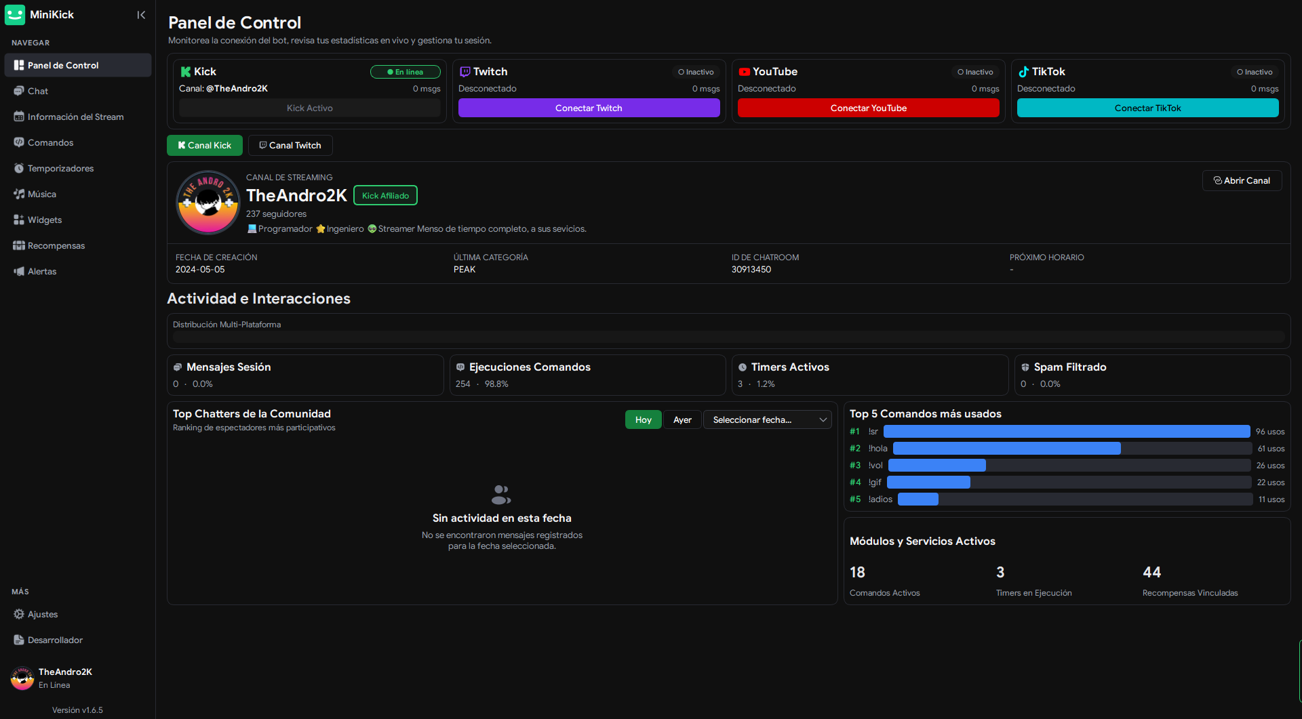Click the YouTube platform logo icon
This screenshot has width=1302, height=719.
point(745,72)
